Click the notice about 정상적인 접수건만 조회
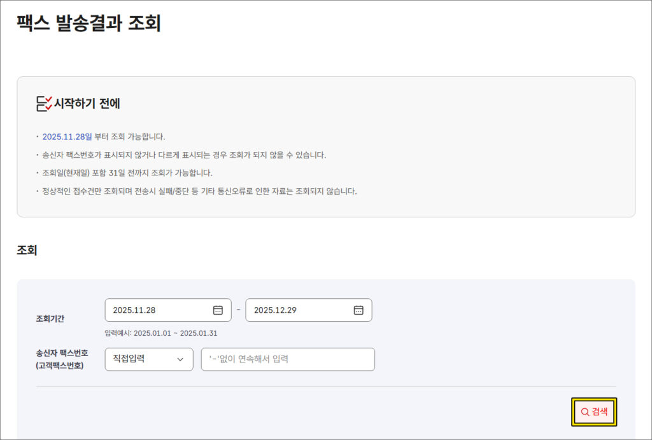 coord(199,191)
